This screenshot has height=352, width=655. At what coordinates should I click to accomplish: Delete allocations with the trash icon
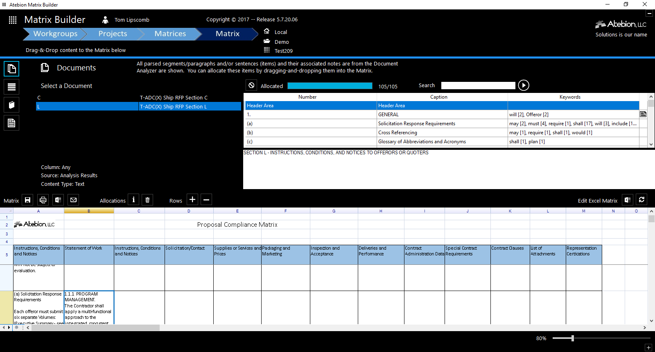[x=147, y=200]
